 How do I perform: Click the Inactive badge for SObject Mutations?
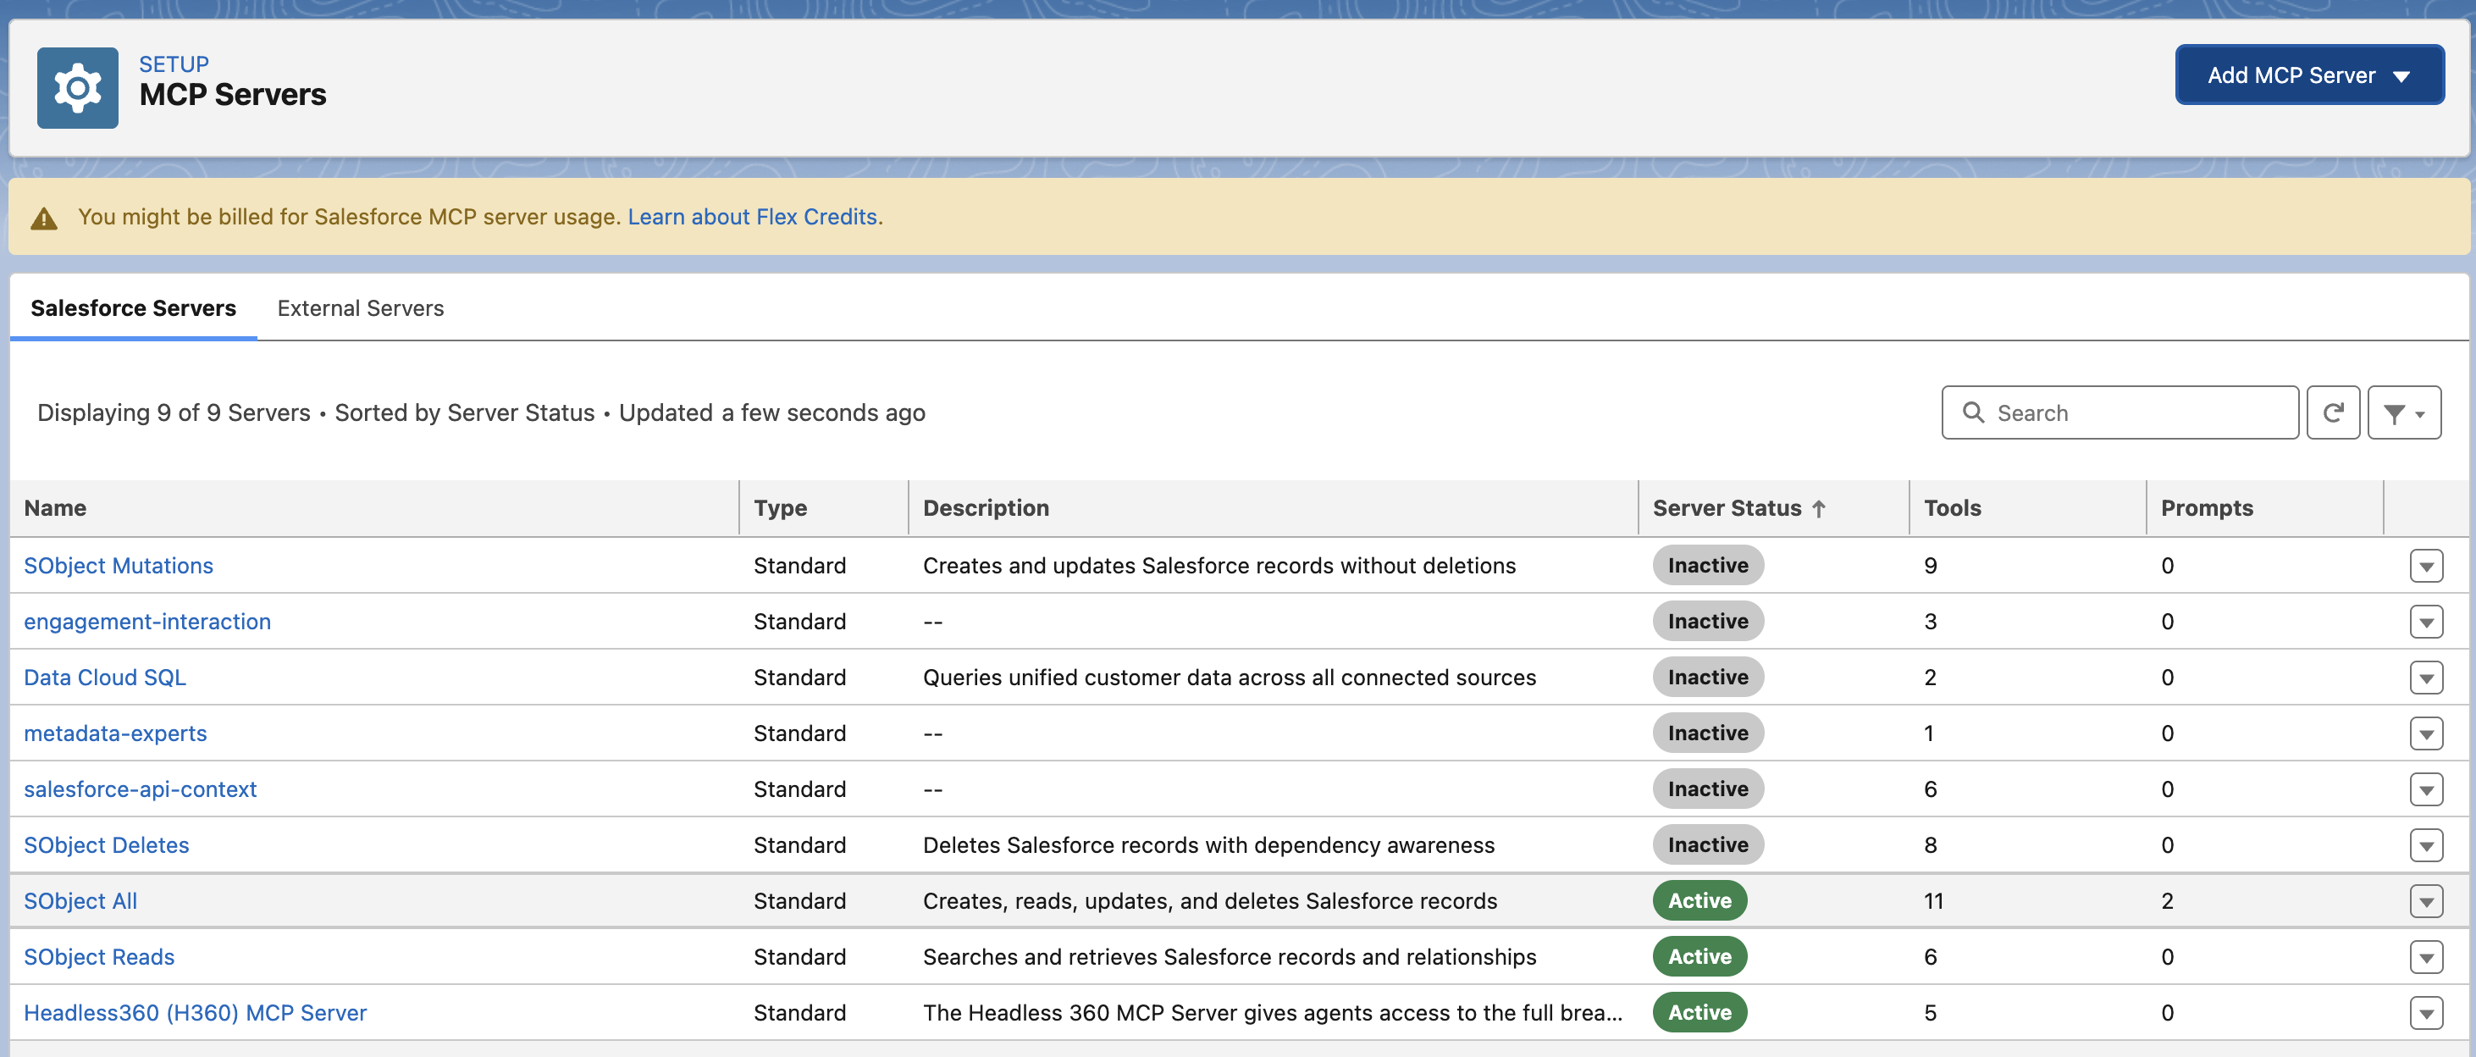click(1708, 566)
